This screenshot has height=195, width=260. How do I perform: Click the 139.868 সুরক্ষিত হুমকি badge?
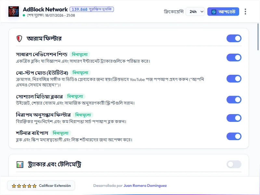92,9
